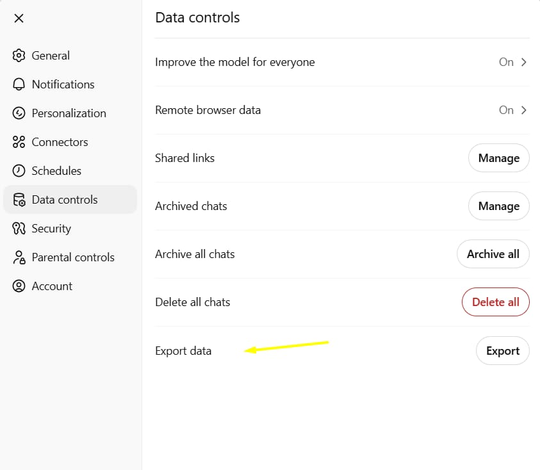This screenshot has width=540, height=470.
Task: Open the Improve the model On setting
Action: (x=506, y=62)
